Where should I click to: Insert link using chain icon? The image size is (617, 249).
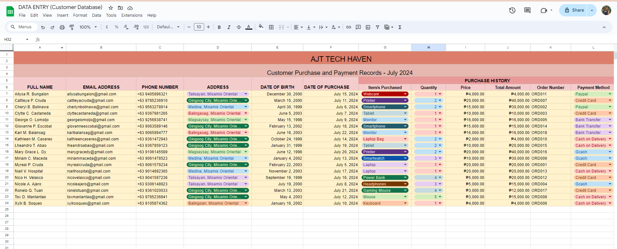click(x=349, y=27)
